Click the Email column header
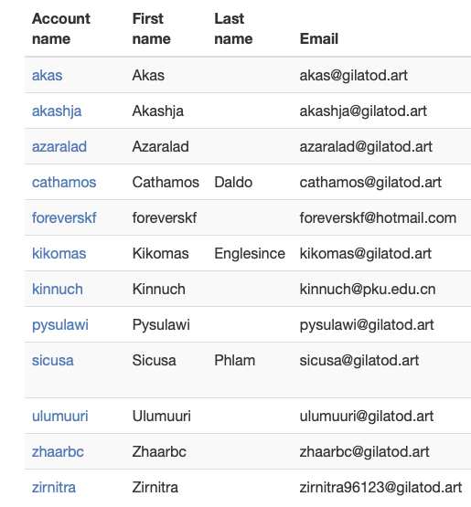Image resolution: width=471 pixels, height=507 pixels. [x=319, y=38]
